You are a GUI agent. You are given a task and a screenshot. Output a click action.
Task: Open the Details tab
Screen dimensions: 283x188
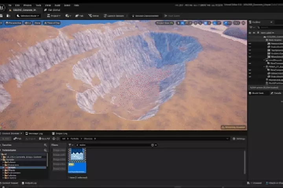[x=276, y=93]
